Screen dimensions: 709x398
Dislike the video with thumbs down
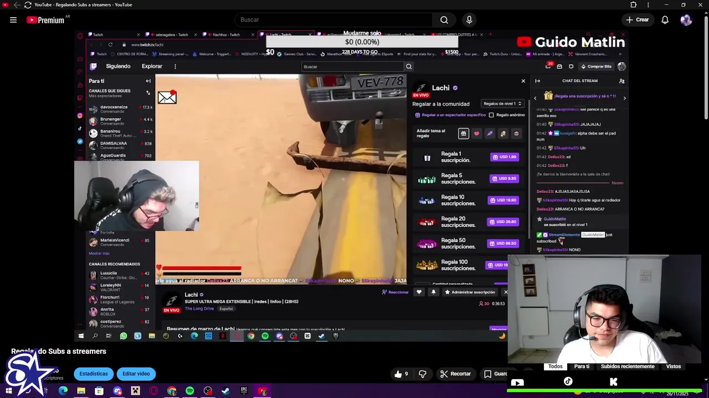[x=423, y=374]
